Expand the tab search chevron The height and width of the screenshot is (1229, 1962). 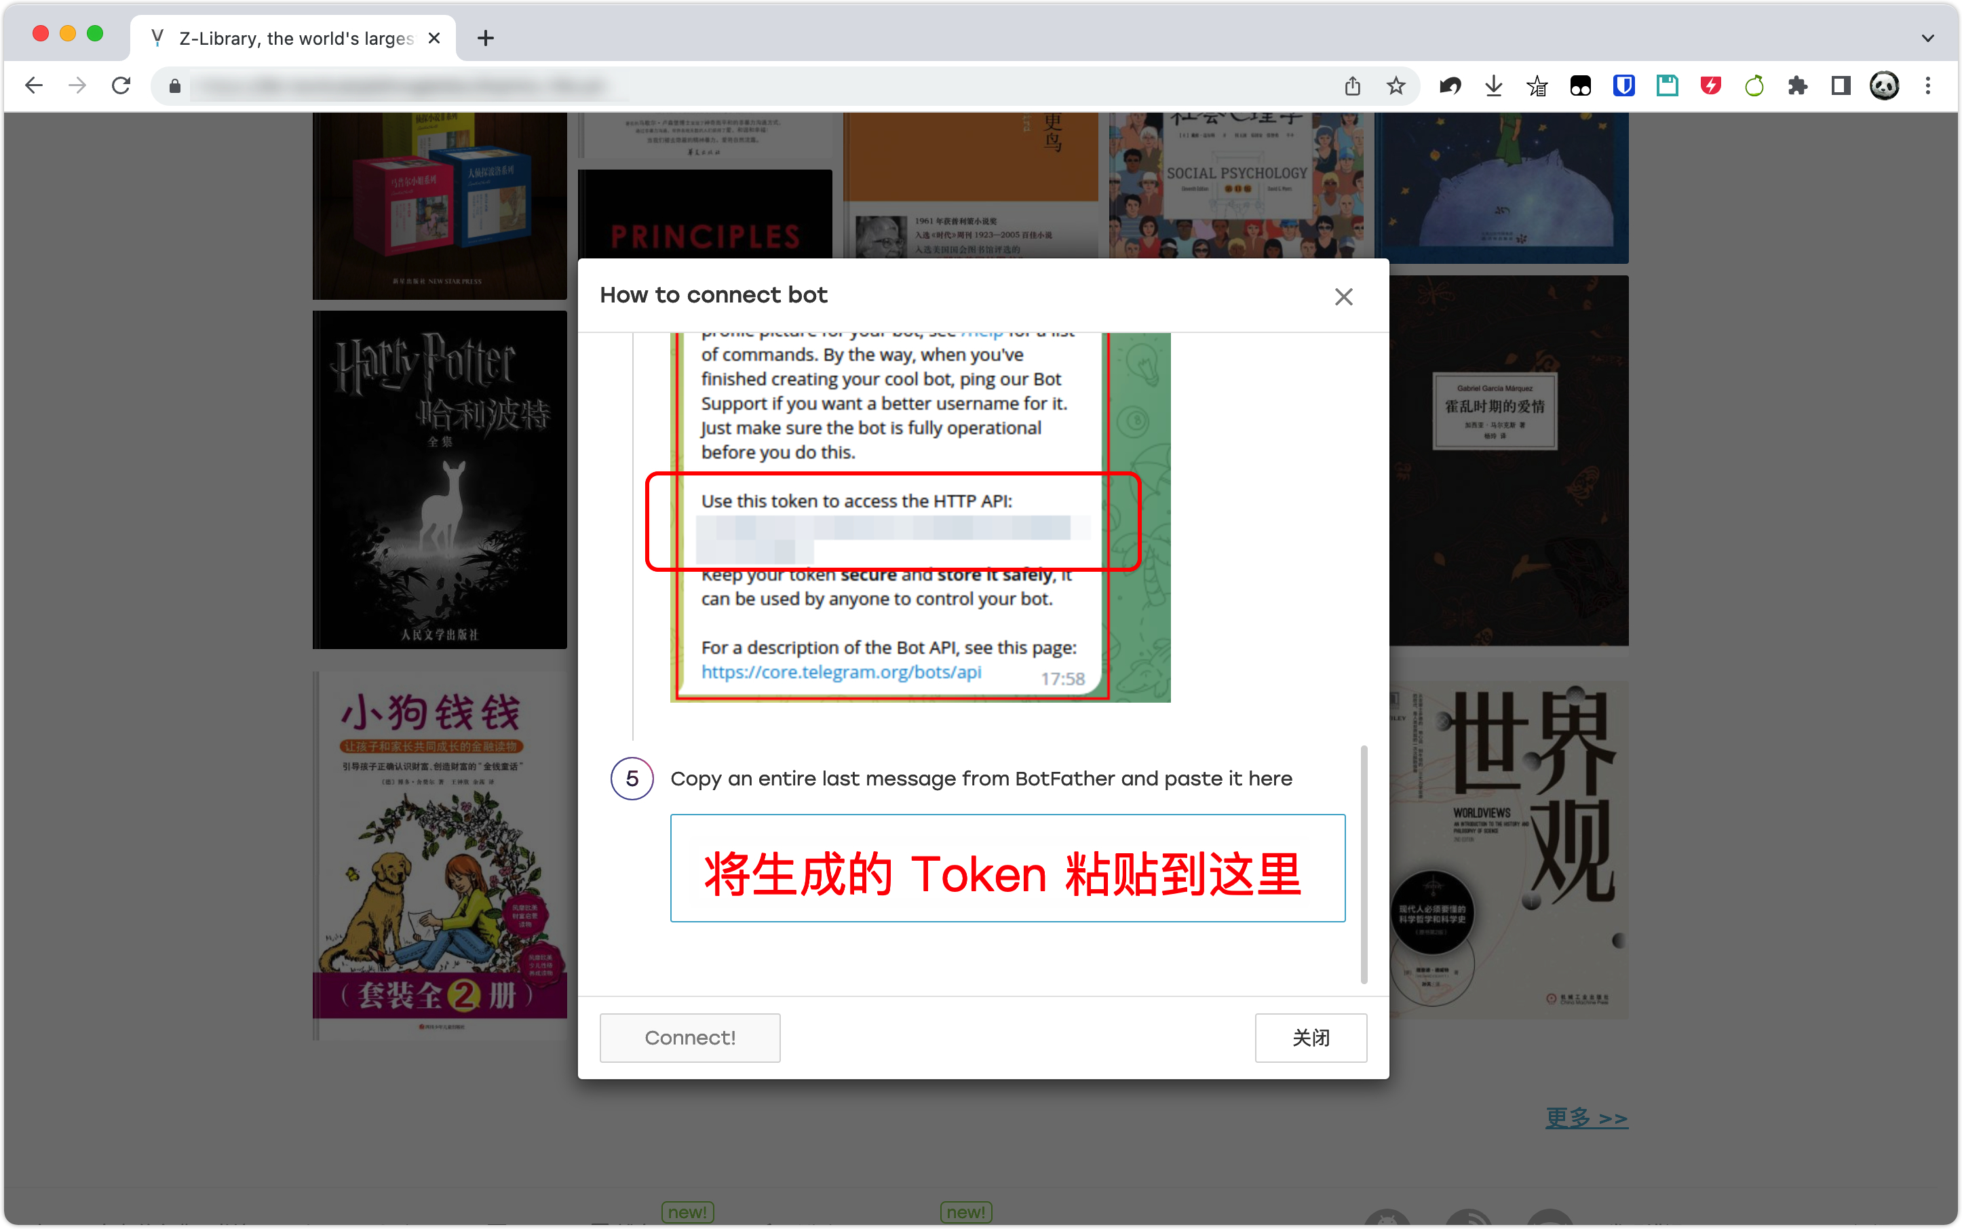tap(1928, 38)
